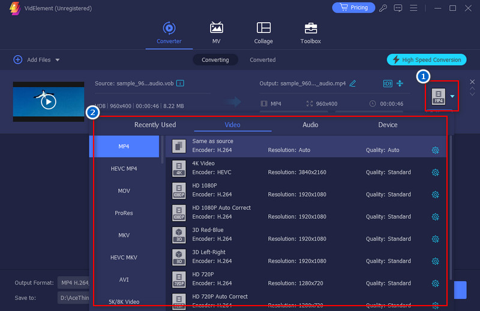480x311 pixels.
Task: Choose 4K Video preset
Action: pyautogui.click(x=306, y=168)
